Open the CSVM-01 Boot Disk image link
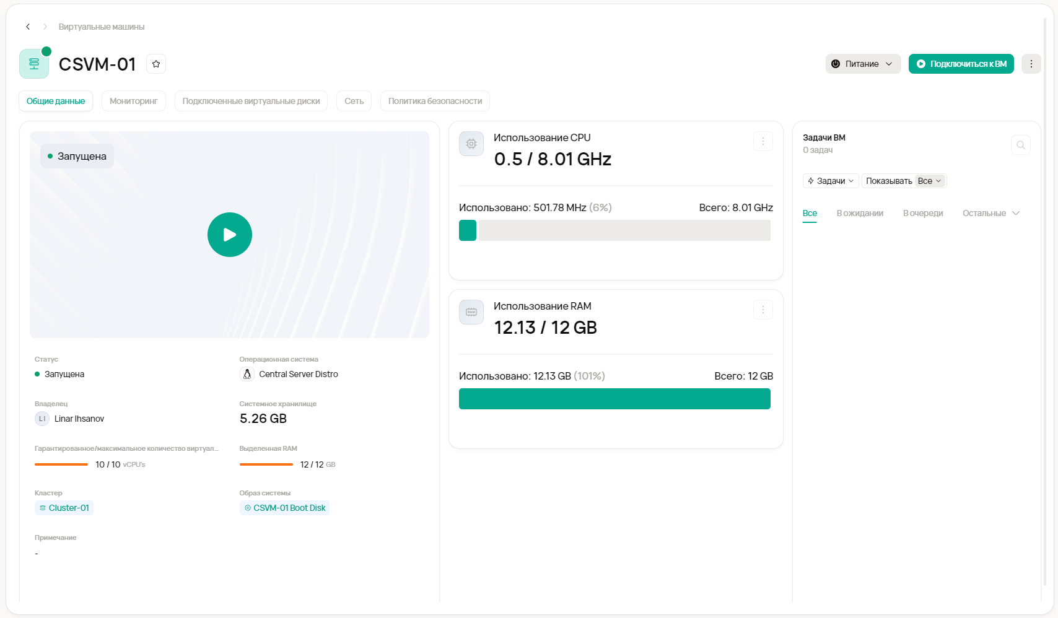 285,508
